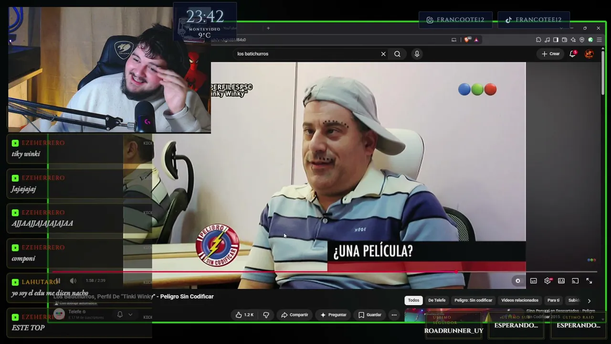The width and height of the screenshot is (611, 344).
Task: Open the browser profile green avatar
Action: click(x=590, y=40)
